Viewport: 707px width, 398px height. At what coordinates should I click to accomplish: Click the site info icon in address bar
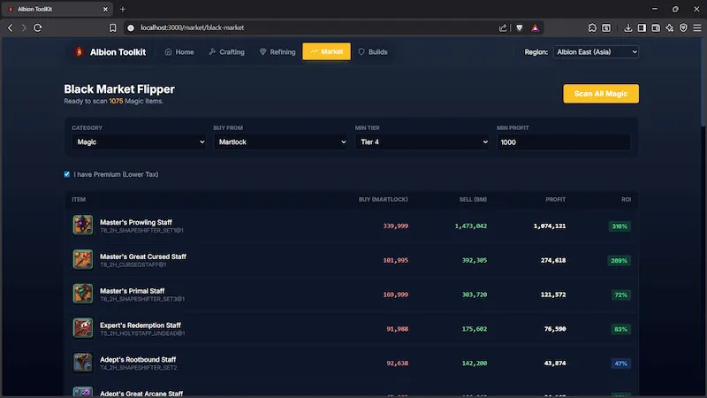tap(131, 28)
